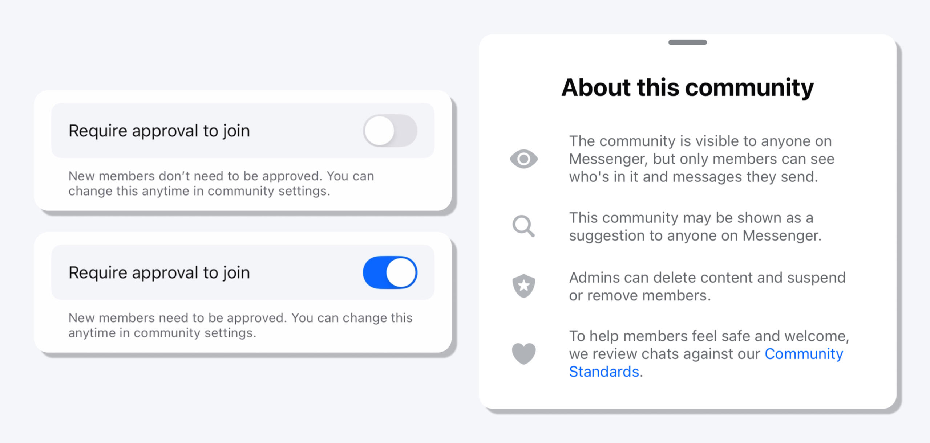Viewport: 930px width, 443px height.
Task: Click the gray heart icon
Action: pos(523,353)
